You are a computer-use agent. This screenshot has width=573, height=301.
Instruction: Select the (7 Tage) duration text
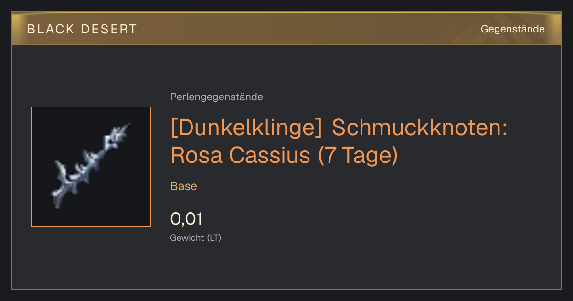(x=358, y=156)
